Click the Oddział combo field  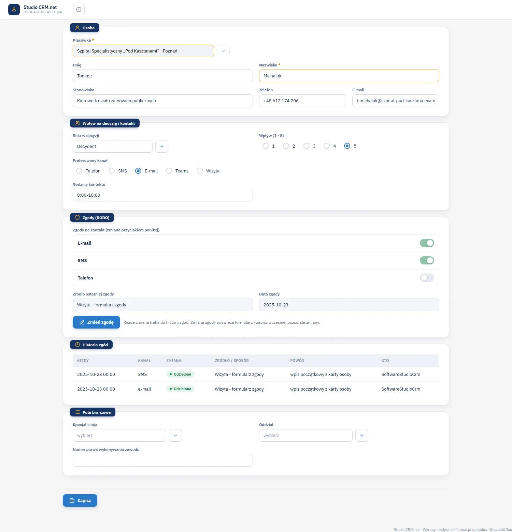306,436
